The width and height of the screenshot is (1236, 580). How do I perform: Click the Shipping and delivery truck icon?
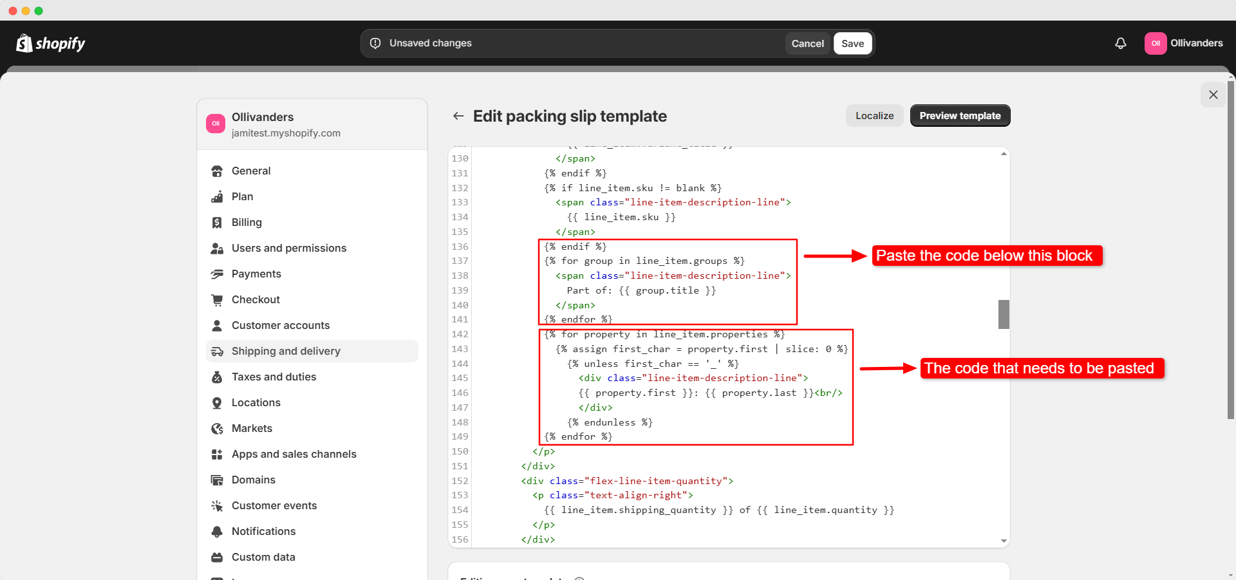tap(217, 351)
